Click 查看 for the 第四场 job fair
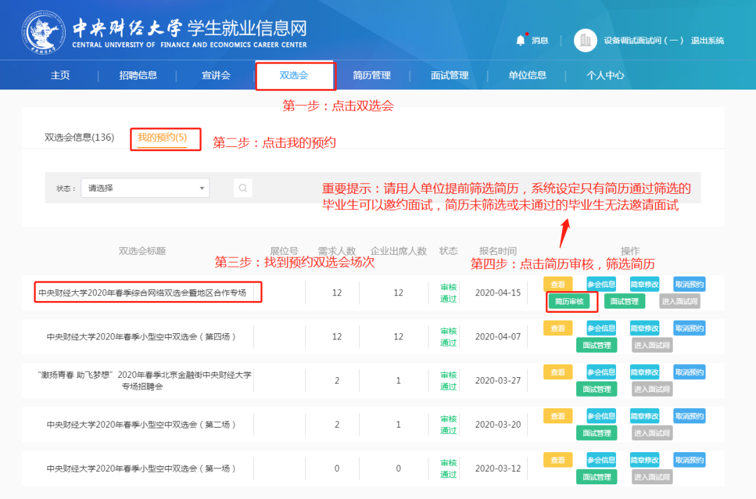 pos(558,328)
